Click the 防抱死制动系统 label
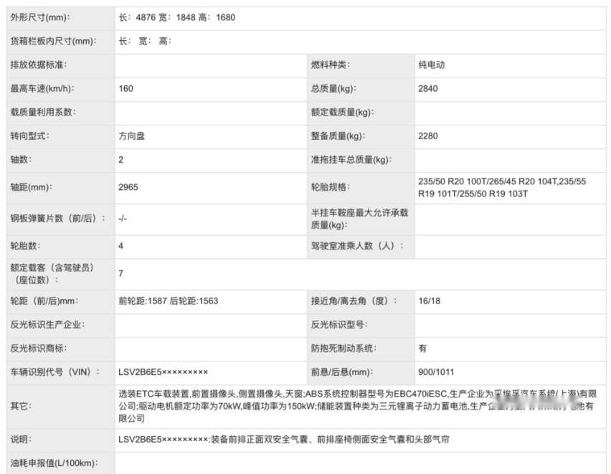Screen dimensions: 611x474 pos(344,349)
